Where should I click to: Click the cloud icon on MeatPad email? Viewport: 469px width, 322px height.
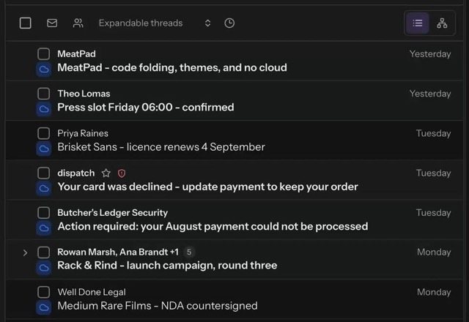44,70
